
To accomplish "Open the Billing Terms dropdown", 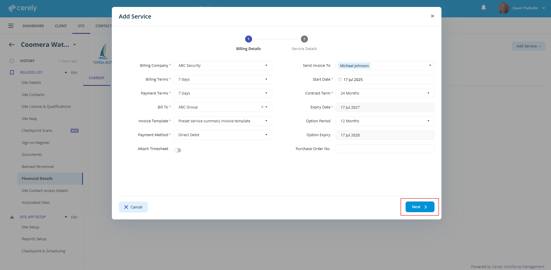I will tap(223, 79).
